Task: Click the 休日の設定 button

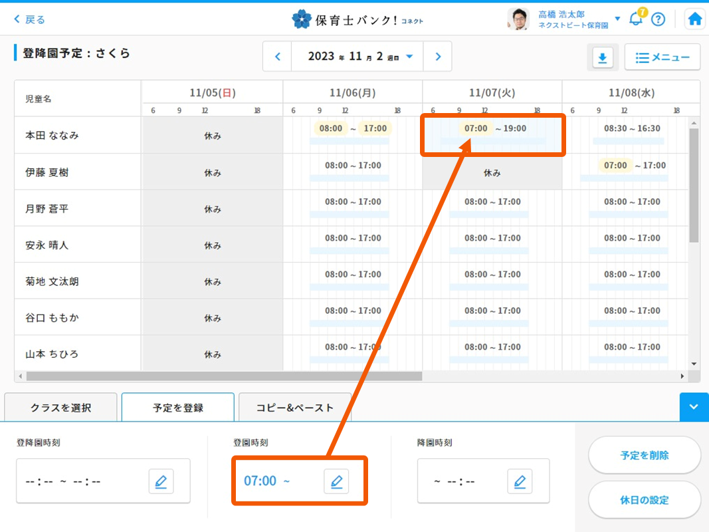Action: (x=644, y=499)
